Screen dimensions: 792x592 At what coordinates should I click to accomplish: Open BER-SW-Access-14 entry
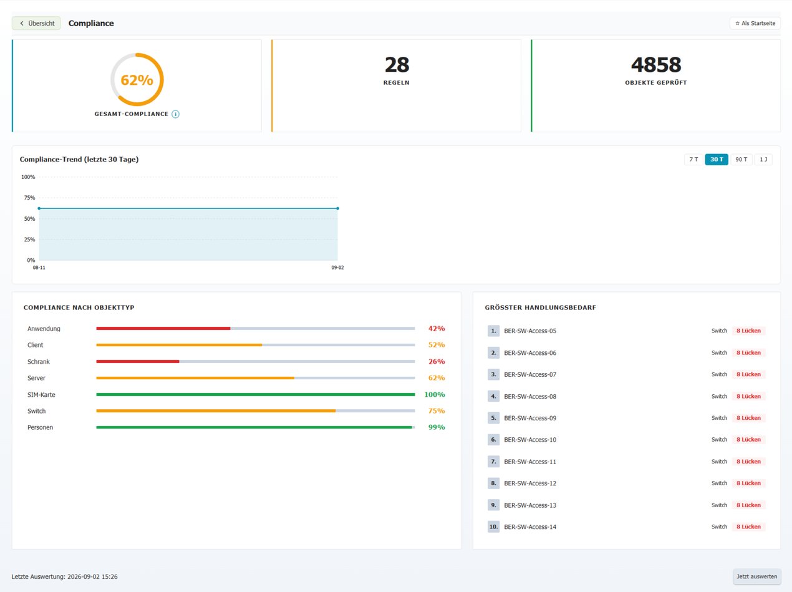pyautogui.click(x=626, y=526)
